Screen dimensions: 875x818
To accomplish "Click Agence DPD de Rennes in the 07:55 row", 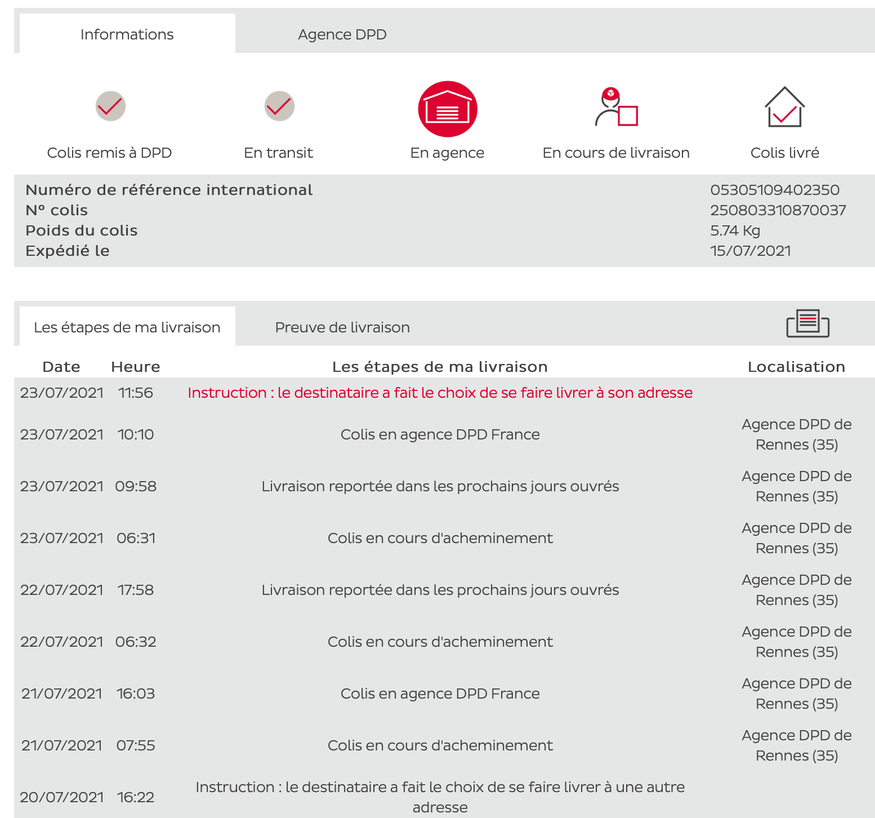I will pyautogui.click(x=797, y=745).
